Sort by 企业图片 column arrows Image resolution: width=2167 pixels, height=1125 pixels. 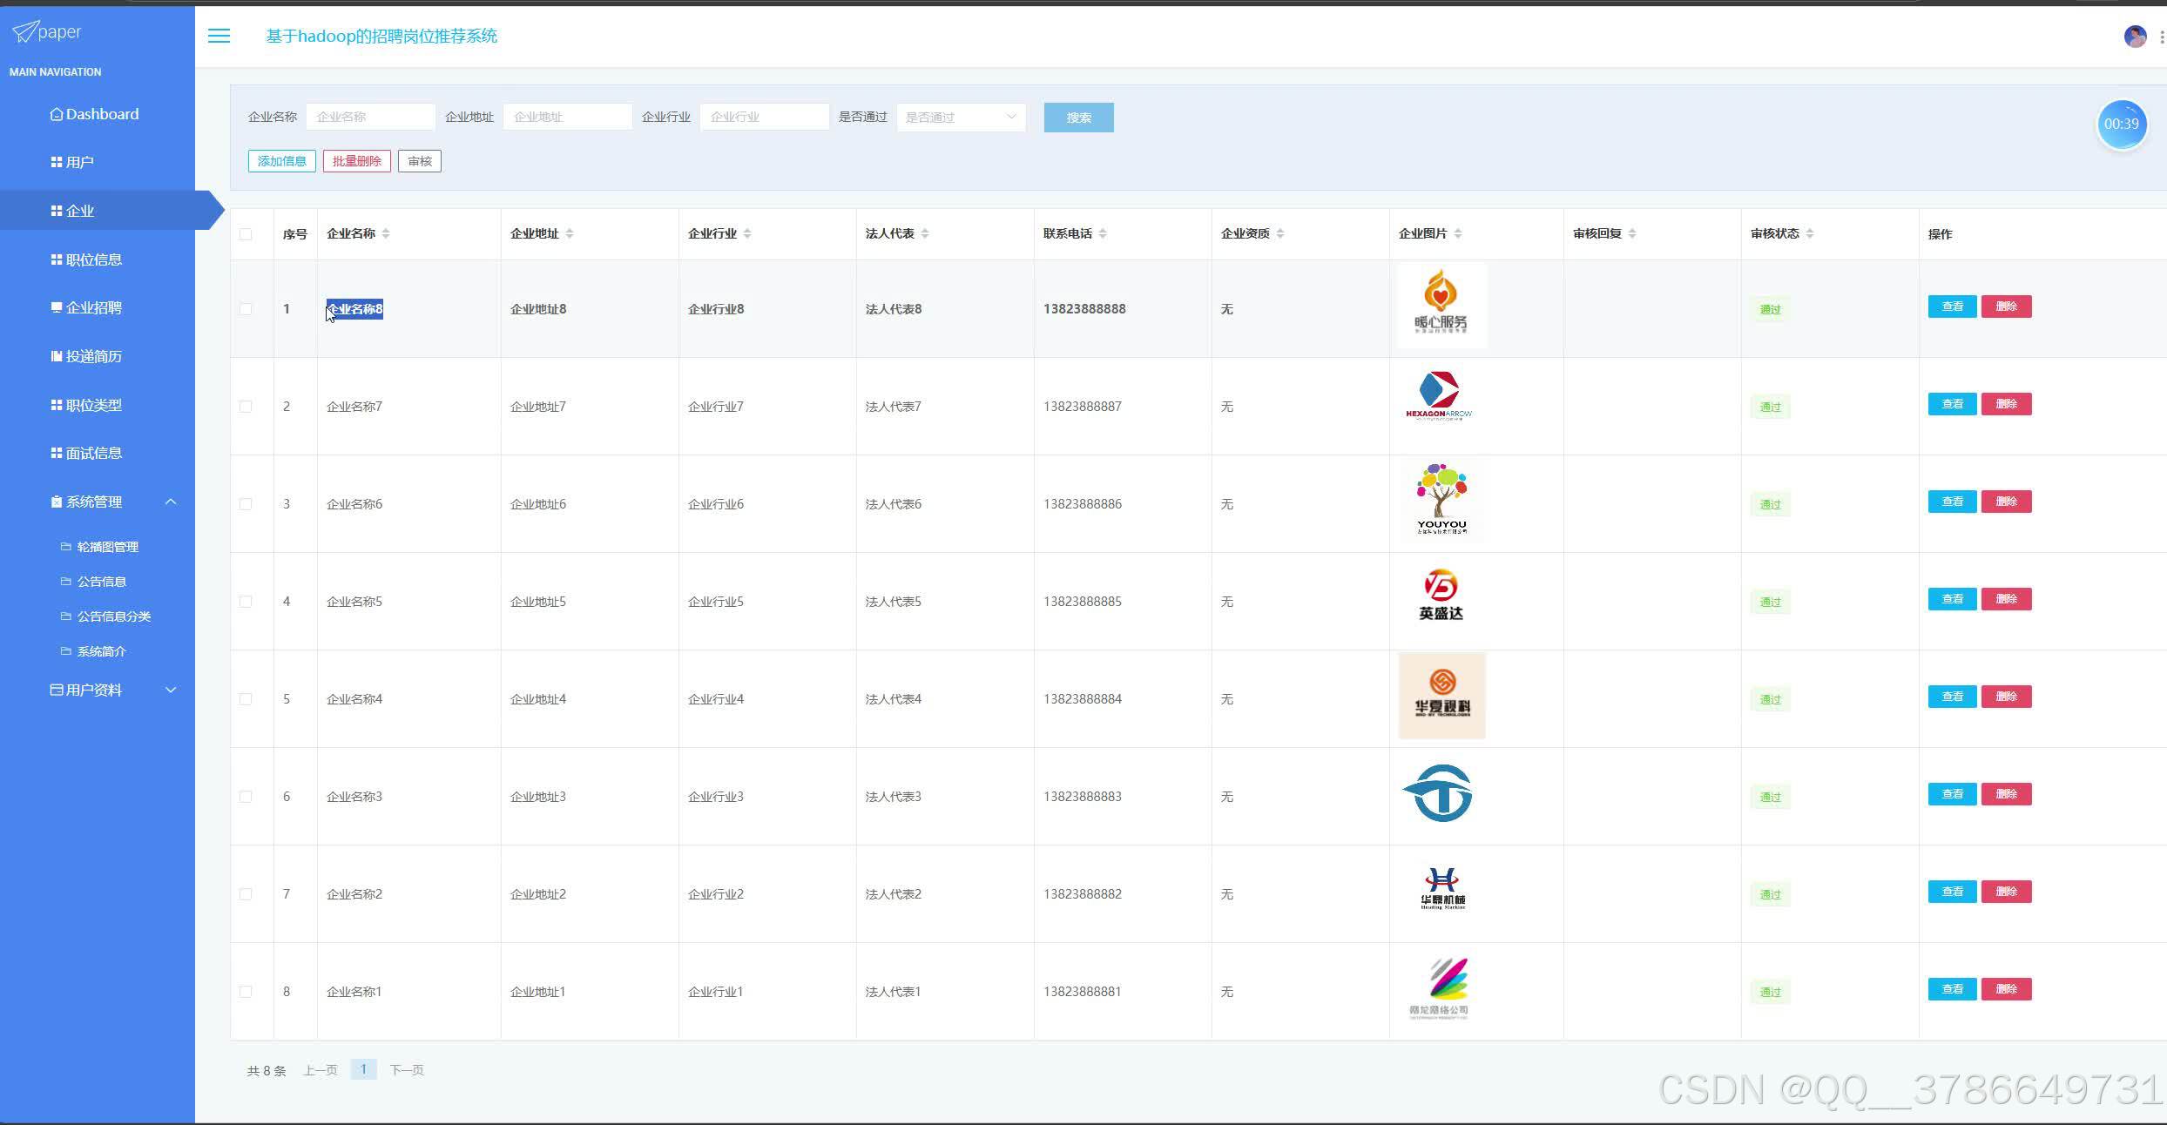(x=1458, y=233)
